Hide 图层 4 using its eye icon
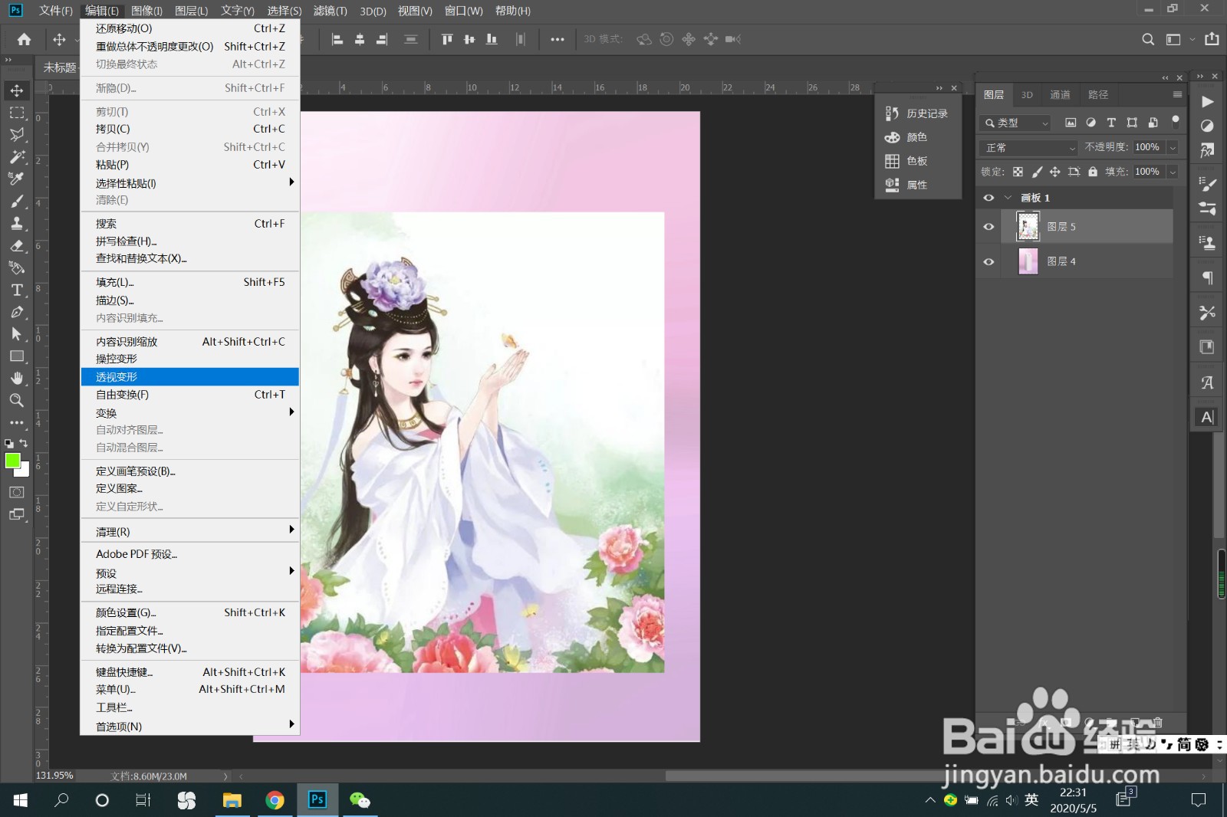 pos(989,262)
